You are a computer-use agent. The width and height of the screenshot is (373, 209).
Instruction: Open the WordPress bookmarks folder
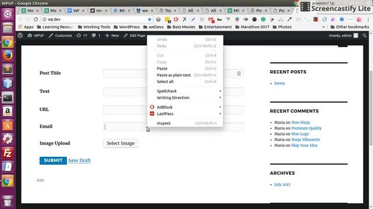[127, 27]
